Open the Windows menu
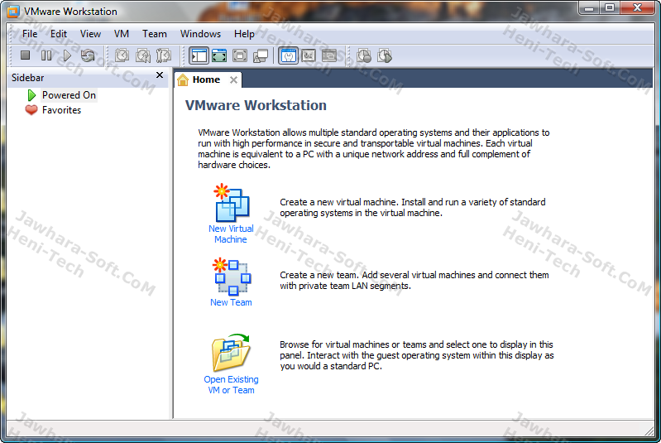The height and width of the screenshot is (443, 661). [200, 34]
